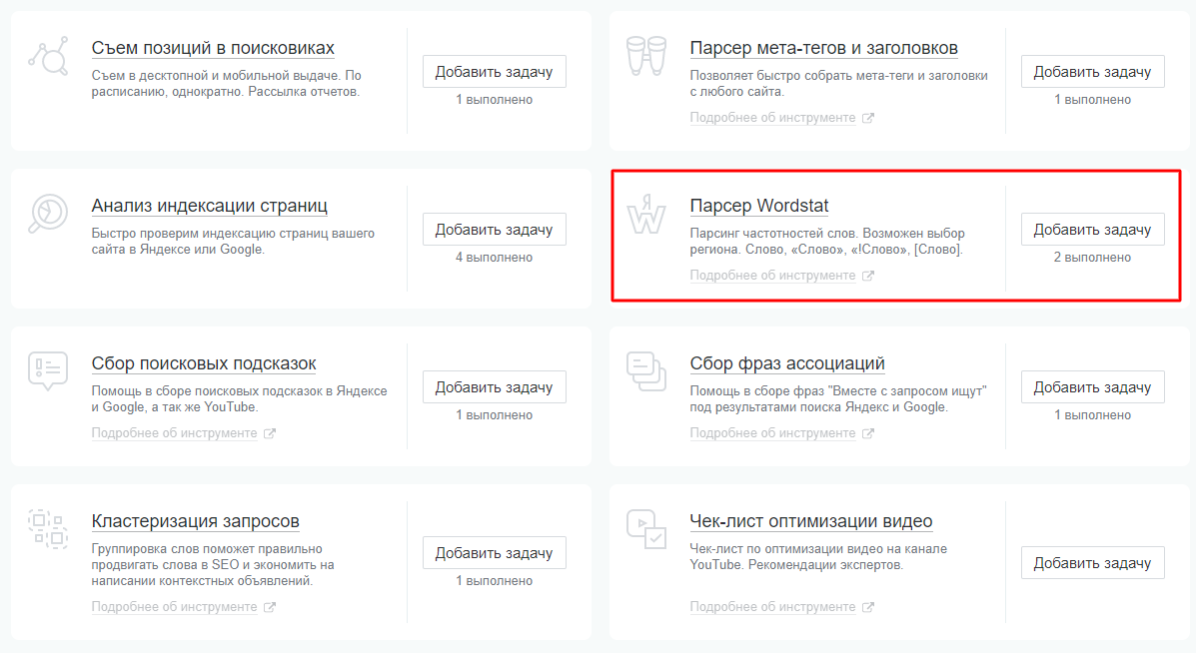Click external link icon under Сбор фраз ассоциаций
The image size is (1196, 653).
(x=868, y=433)
